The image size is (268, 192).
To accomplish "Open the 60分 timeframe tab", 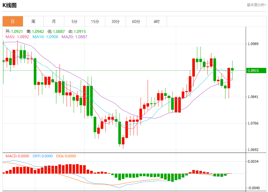I will click(136, 21).
